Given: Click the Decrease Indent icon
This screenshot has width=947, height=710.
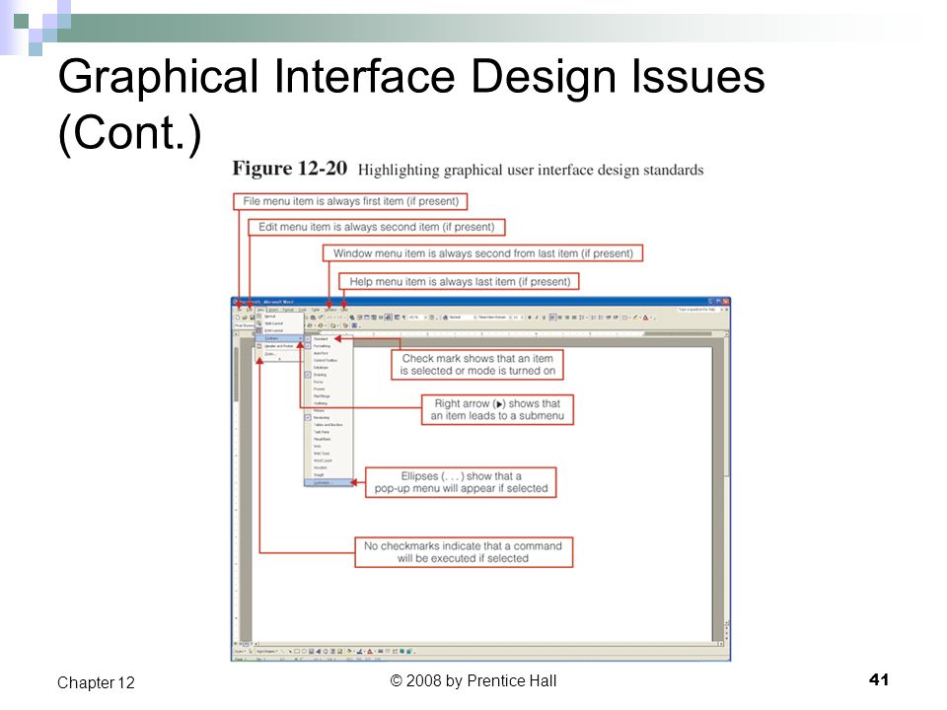Looking at the screenshot, I should tap(609, 317).
